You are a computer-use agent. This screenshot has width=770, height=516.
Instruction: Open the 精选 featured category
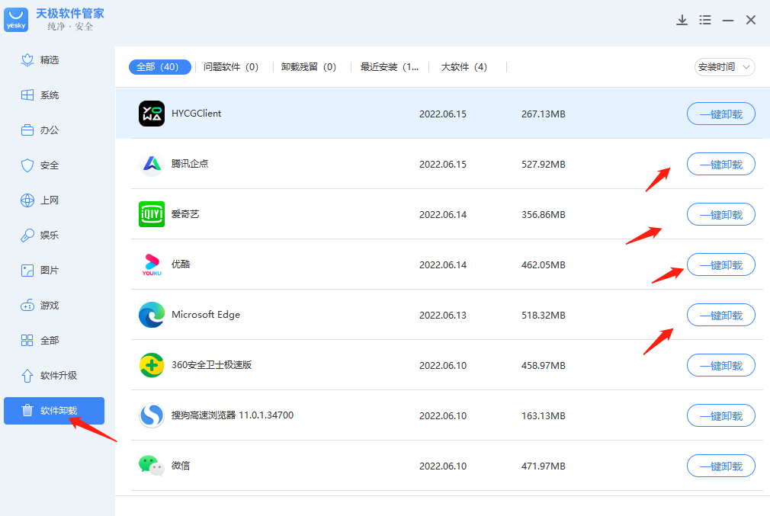click(40, 60)
